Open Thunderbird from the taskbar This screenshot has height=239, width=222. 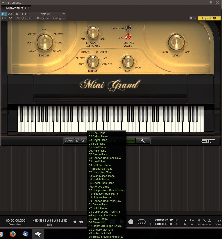(x=25, y=234)
